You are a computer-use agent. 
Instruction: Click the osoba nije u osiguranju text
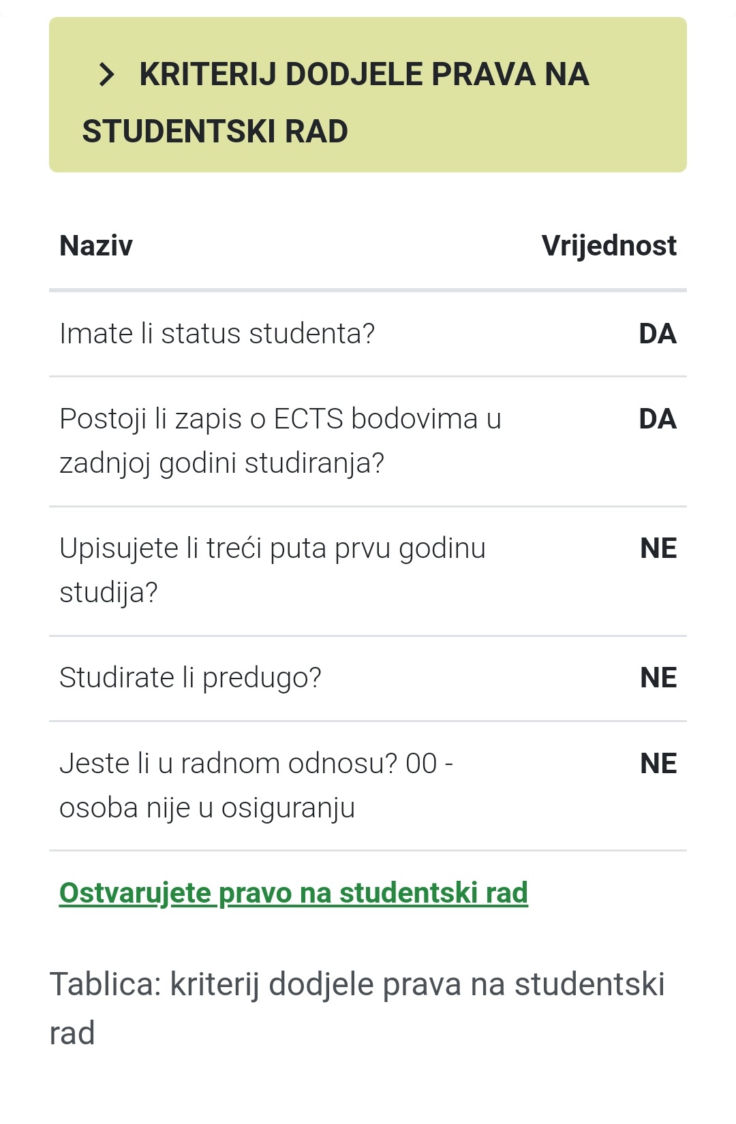click(207, 808)
